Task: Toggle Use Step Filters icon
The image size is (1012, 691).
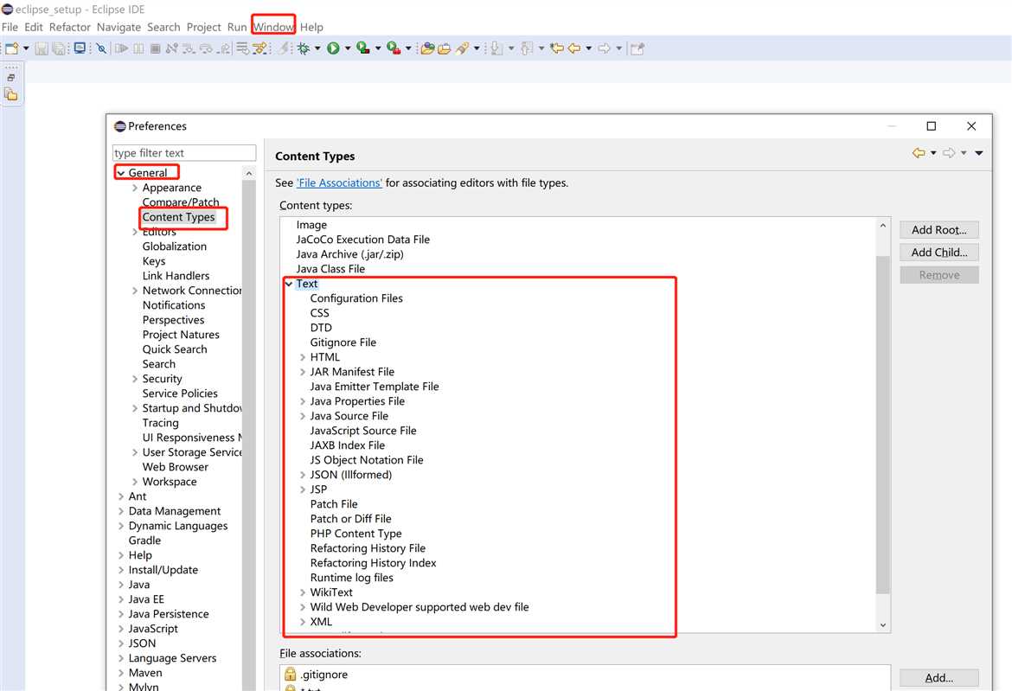Action: point(259,48)
